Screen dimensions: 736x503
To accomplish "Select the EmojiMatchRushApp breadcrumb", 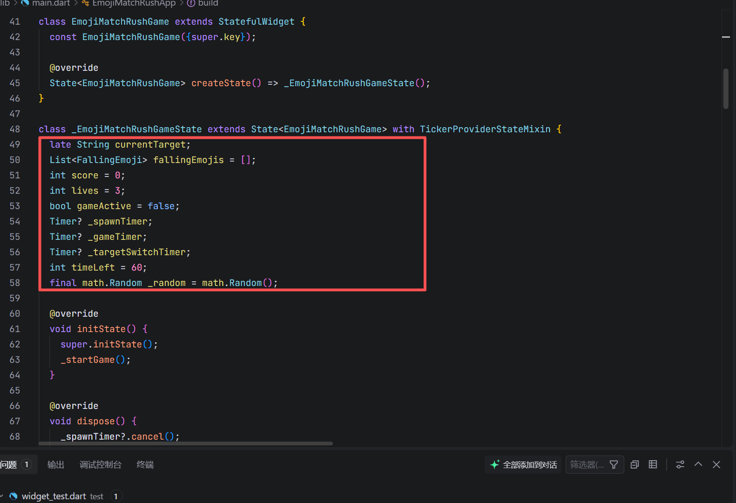I will click(x=134, y=3).
